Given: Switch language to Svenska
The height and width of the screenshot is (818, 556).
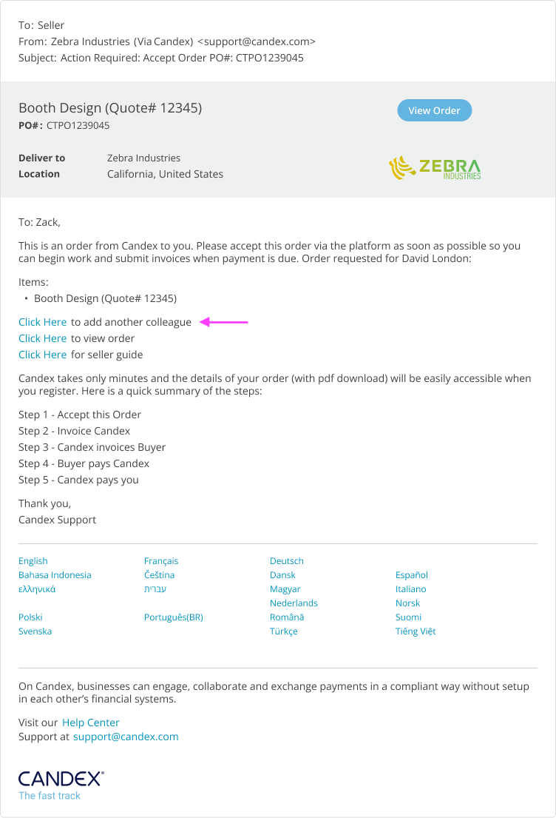Looking at the screenshot, I should [x=35, y=631].
